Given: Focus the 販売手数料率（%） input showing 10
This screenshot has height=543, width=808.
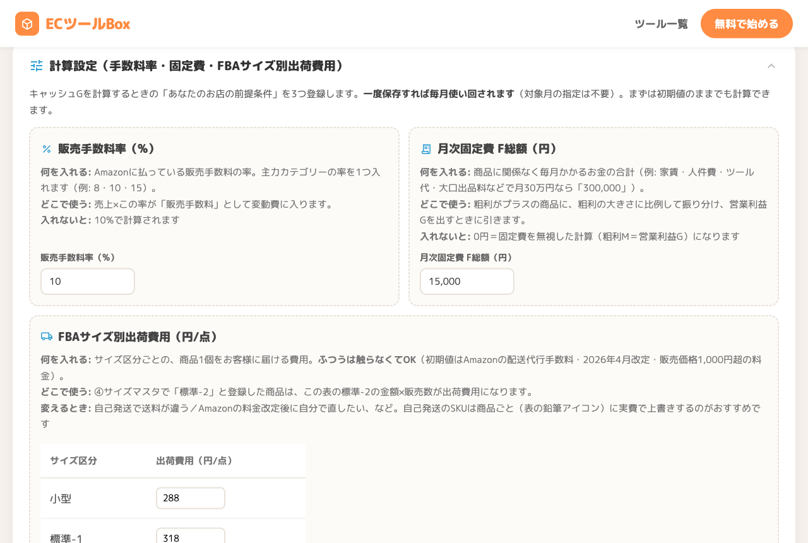Looking at the screenshot, I should click(88, 282).
